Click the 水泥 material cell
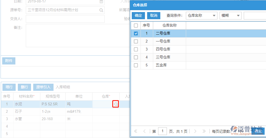 [27, 104]
